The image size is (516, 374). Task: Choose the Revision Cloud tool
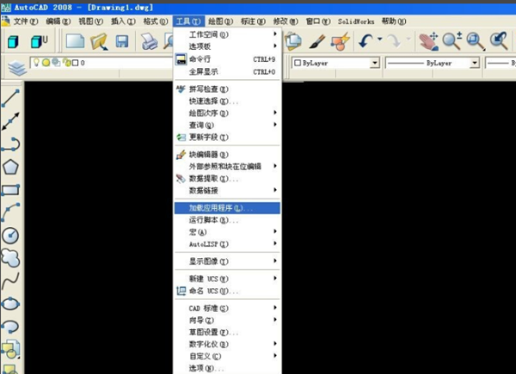(x=10, y=257)
